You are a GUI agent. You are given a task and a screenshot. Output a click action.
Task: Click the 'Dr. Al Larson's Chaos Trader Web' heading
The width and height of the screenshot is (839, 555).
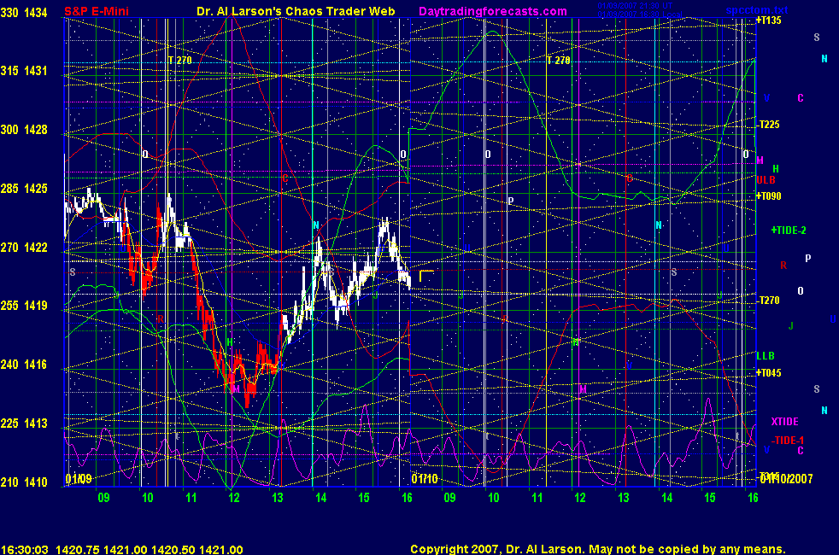coord(296,11)
